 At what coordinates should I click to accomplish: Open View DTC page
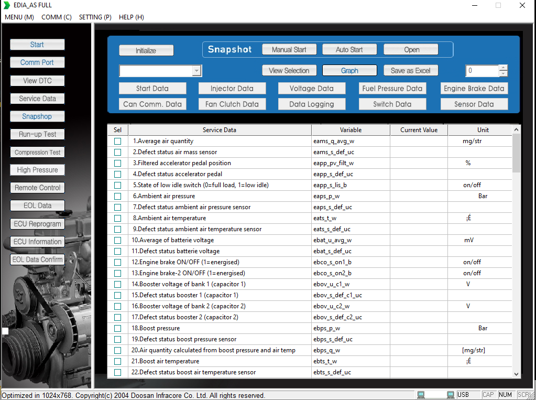[37, 81]
